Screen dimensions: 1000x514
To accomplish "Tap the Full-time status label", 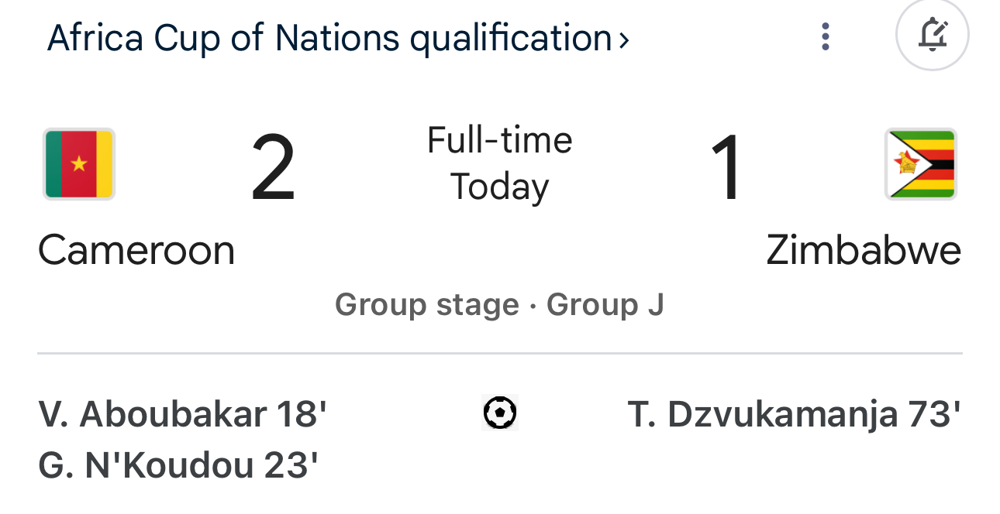I will coord(500,141).
